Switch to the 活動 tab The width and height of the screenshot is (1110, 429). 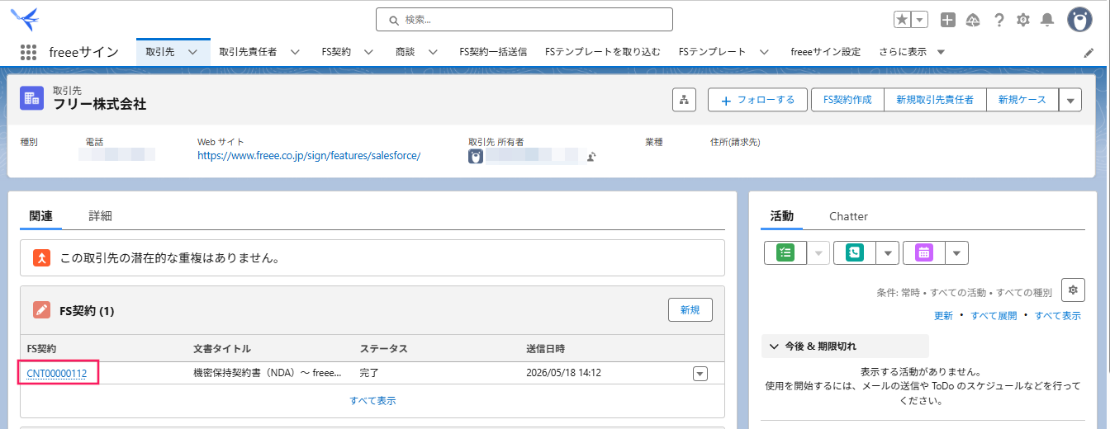[781, 216]
